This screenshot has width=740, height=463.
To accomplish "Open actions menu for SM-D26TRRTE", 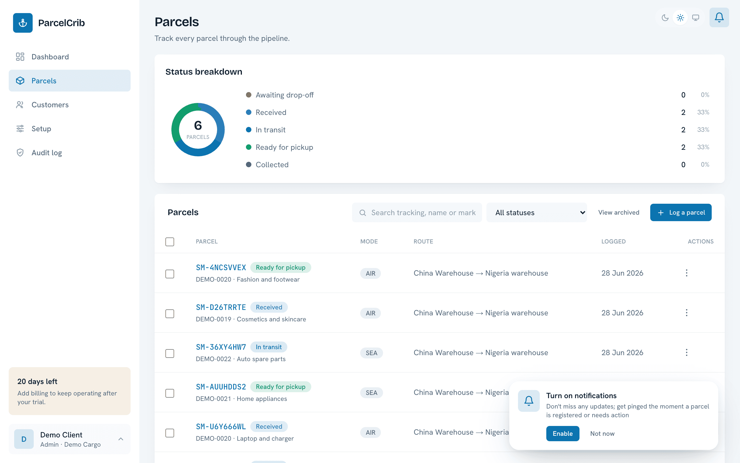I will 686,313.
